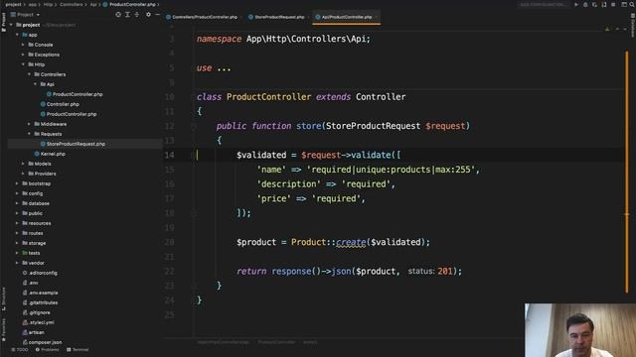The height and width of the screenshot is (357, 636).
Task: Click the underlined 'create' method call
Action: click(351, 242)
